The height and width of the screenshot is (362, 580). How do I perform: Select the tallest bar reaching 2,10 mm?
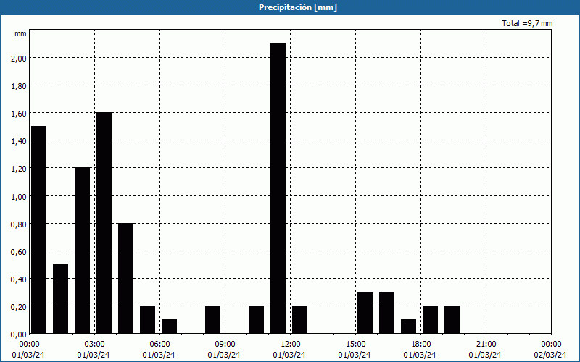[x=278, y=188]
